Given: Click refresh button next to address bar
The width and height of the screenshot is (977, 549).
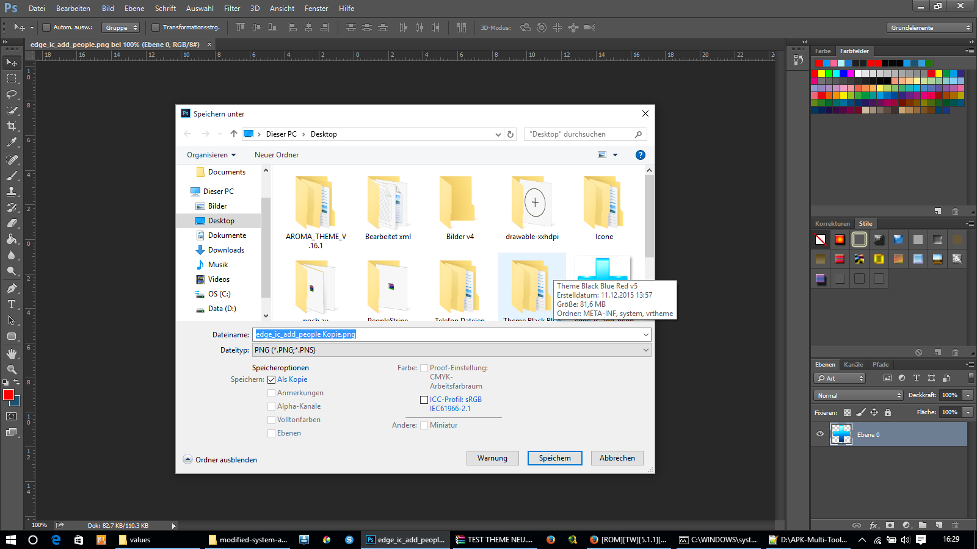Looking at the screenshot, I should [x=510, y=134].
